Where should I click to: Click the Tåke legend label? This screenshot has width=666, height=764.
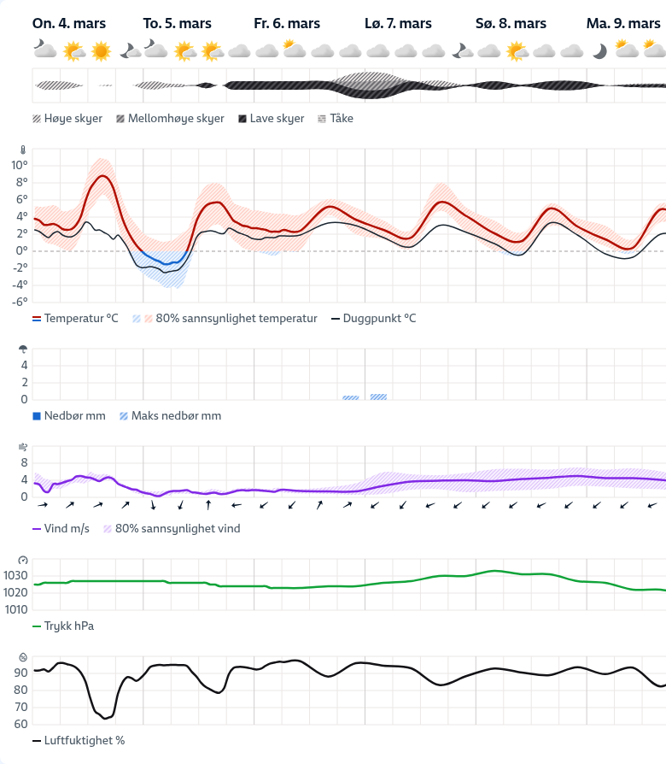(x=342, y=119)
